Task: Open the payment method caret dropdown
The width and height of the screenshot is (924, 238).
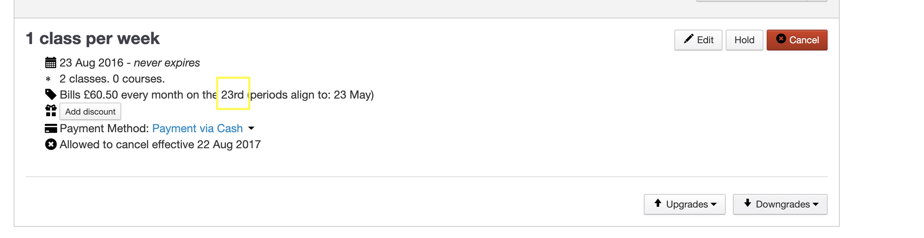Action: pyautogui.click(x=251, y=128)
